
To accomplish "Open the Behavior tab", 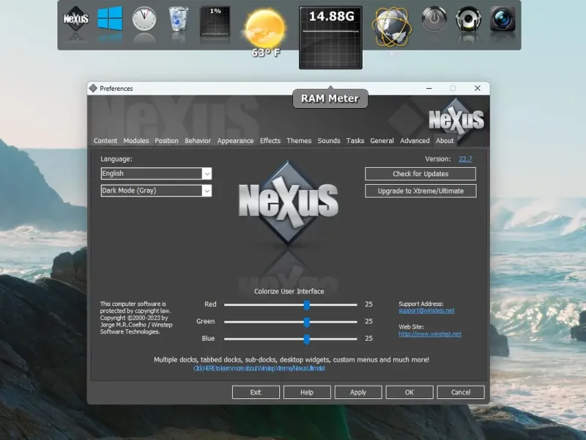I will pos(198,141).
